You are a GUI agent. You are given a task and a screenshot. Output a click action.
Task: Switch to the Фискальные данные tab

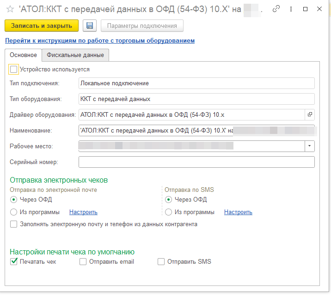pyautogui.click(x=75, y=55)
